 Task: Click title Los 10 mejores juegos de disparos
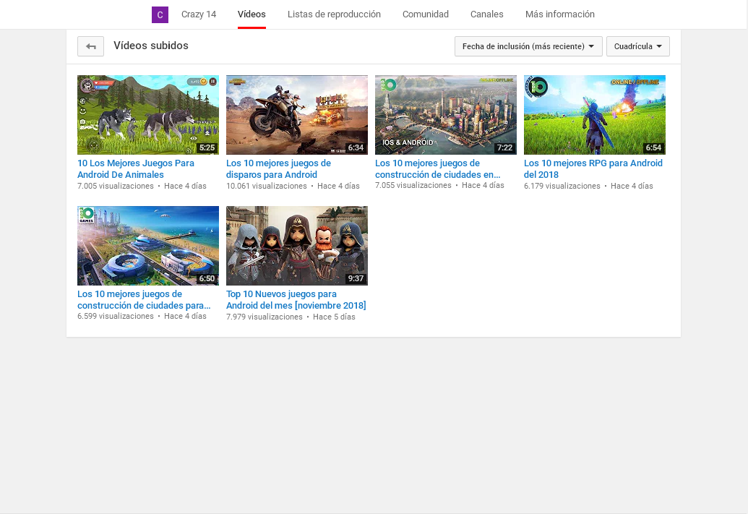pyautogui.click(x=278, y=169)
